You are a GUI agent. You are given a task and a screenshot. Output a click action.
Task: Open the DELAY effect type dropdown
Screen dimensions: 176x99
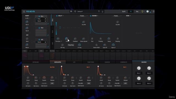pyautogui.click(x=61, y=16)
